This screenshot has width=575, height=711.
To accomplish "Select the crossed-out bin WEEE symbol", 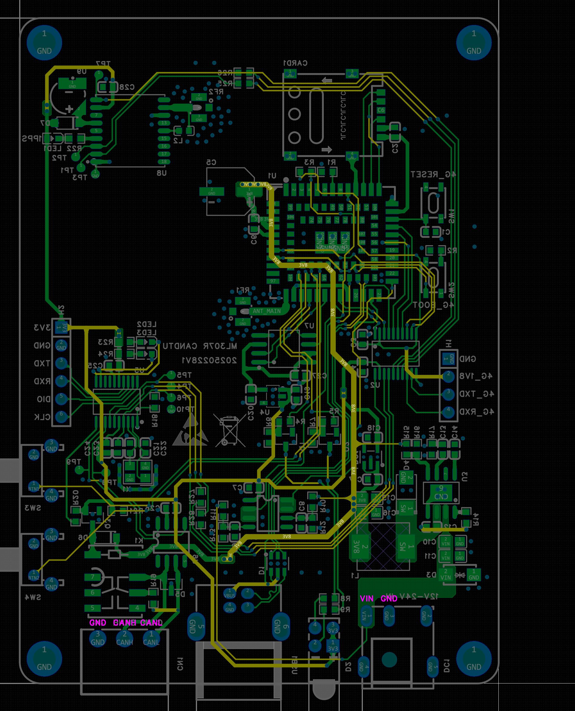I will click(x=230, y=430).
